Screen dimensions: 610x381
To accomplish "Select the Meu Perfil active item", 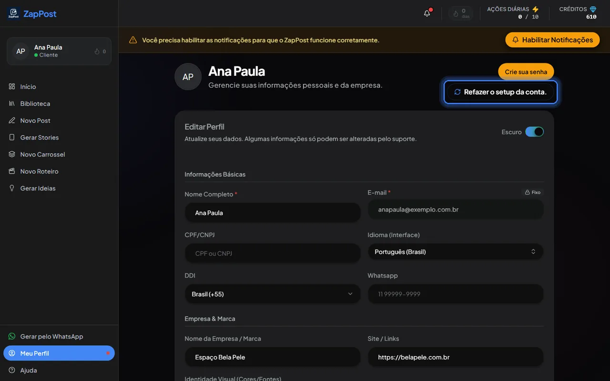I will tap(59, 353).
